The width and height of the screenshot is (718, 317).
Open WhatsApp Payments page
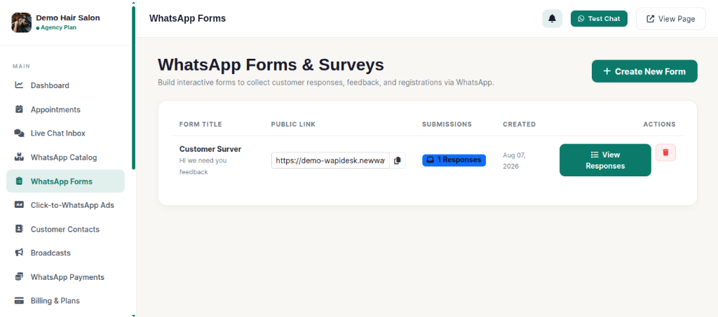pos(65,277)
